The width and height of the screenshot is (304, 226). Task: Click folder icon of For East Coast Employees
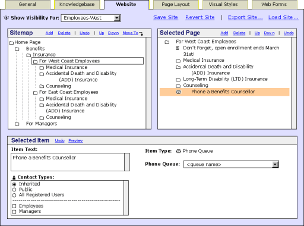(x=35, y=93)
